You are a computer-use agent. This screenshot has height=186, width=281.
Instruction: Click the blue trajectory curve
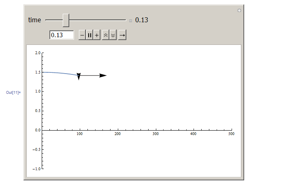[61, 73]
